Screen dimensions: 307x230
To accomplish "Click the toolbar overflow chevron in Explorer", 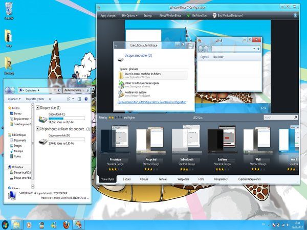I will (x=50, y=99).
